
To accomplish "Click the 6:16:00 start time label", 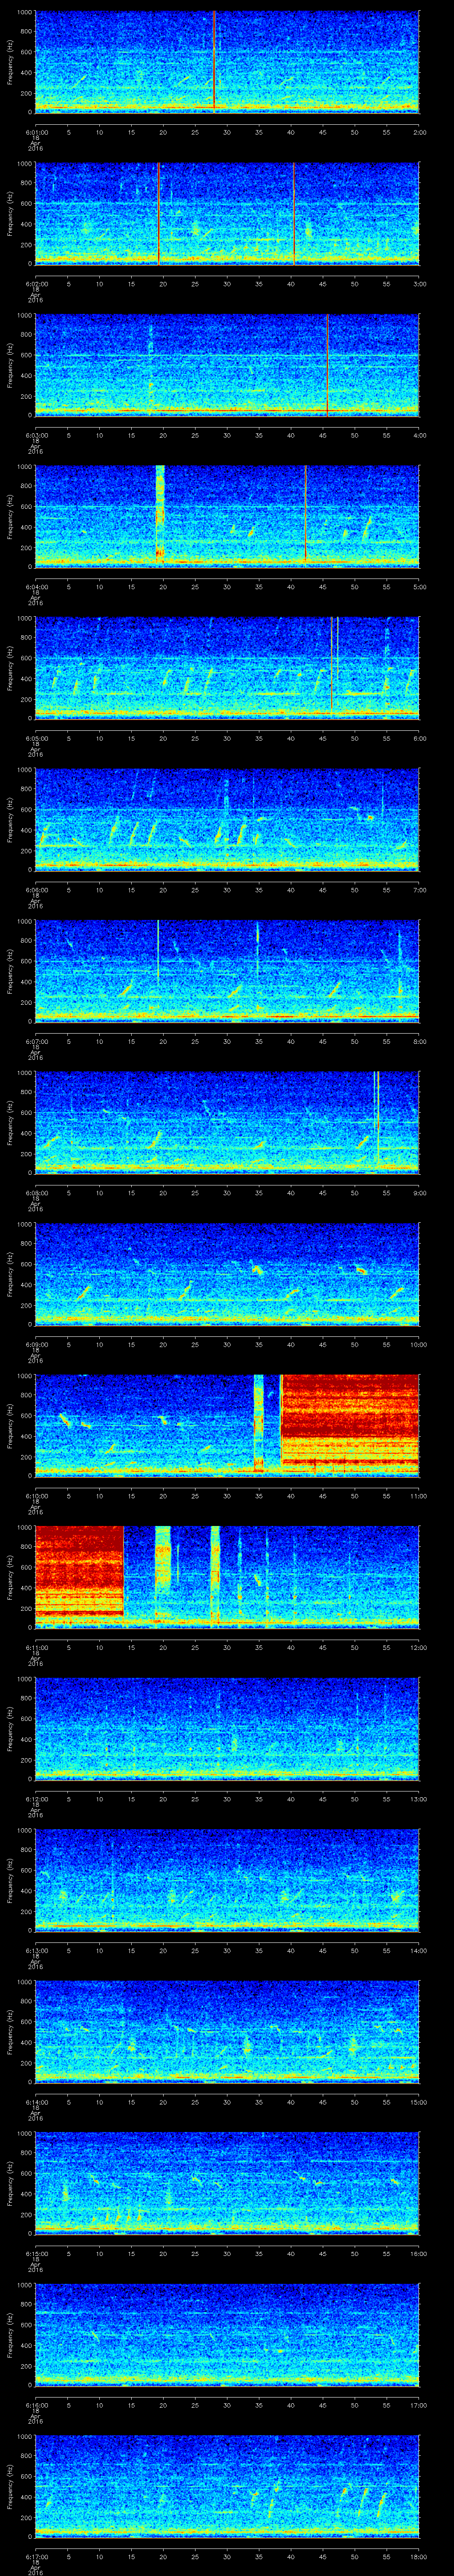I will coord(37,2405).
